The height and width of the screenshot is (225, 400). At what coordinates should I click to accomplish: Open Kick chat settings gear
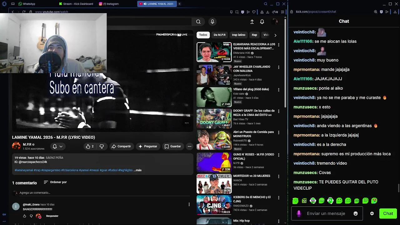[x=372, y=213]
